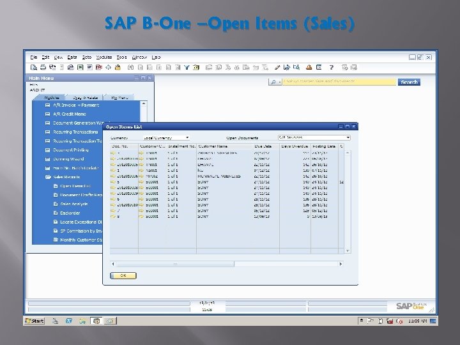Image resolution: width=460 pixels, height=345 pixels.
Task: Open the Sales Analysis report
Action: click(x=74, y=204)
